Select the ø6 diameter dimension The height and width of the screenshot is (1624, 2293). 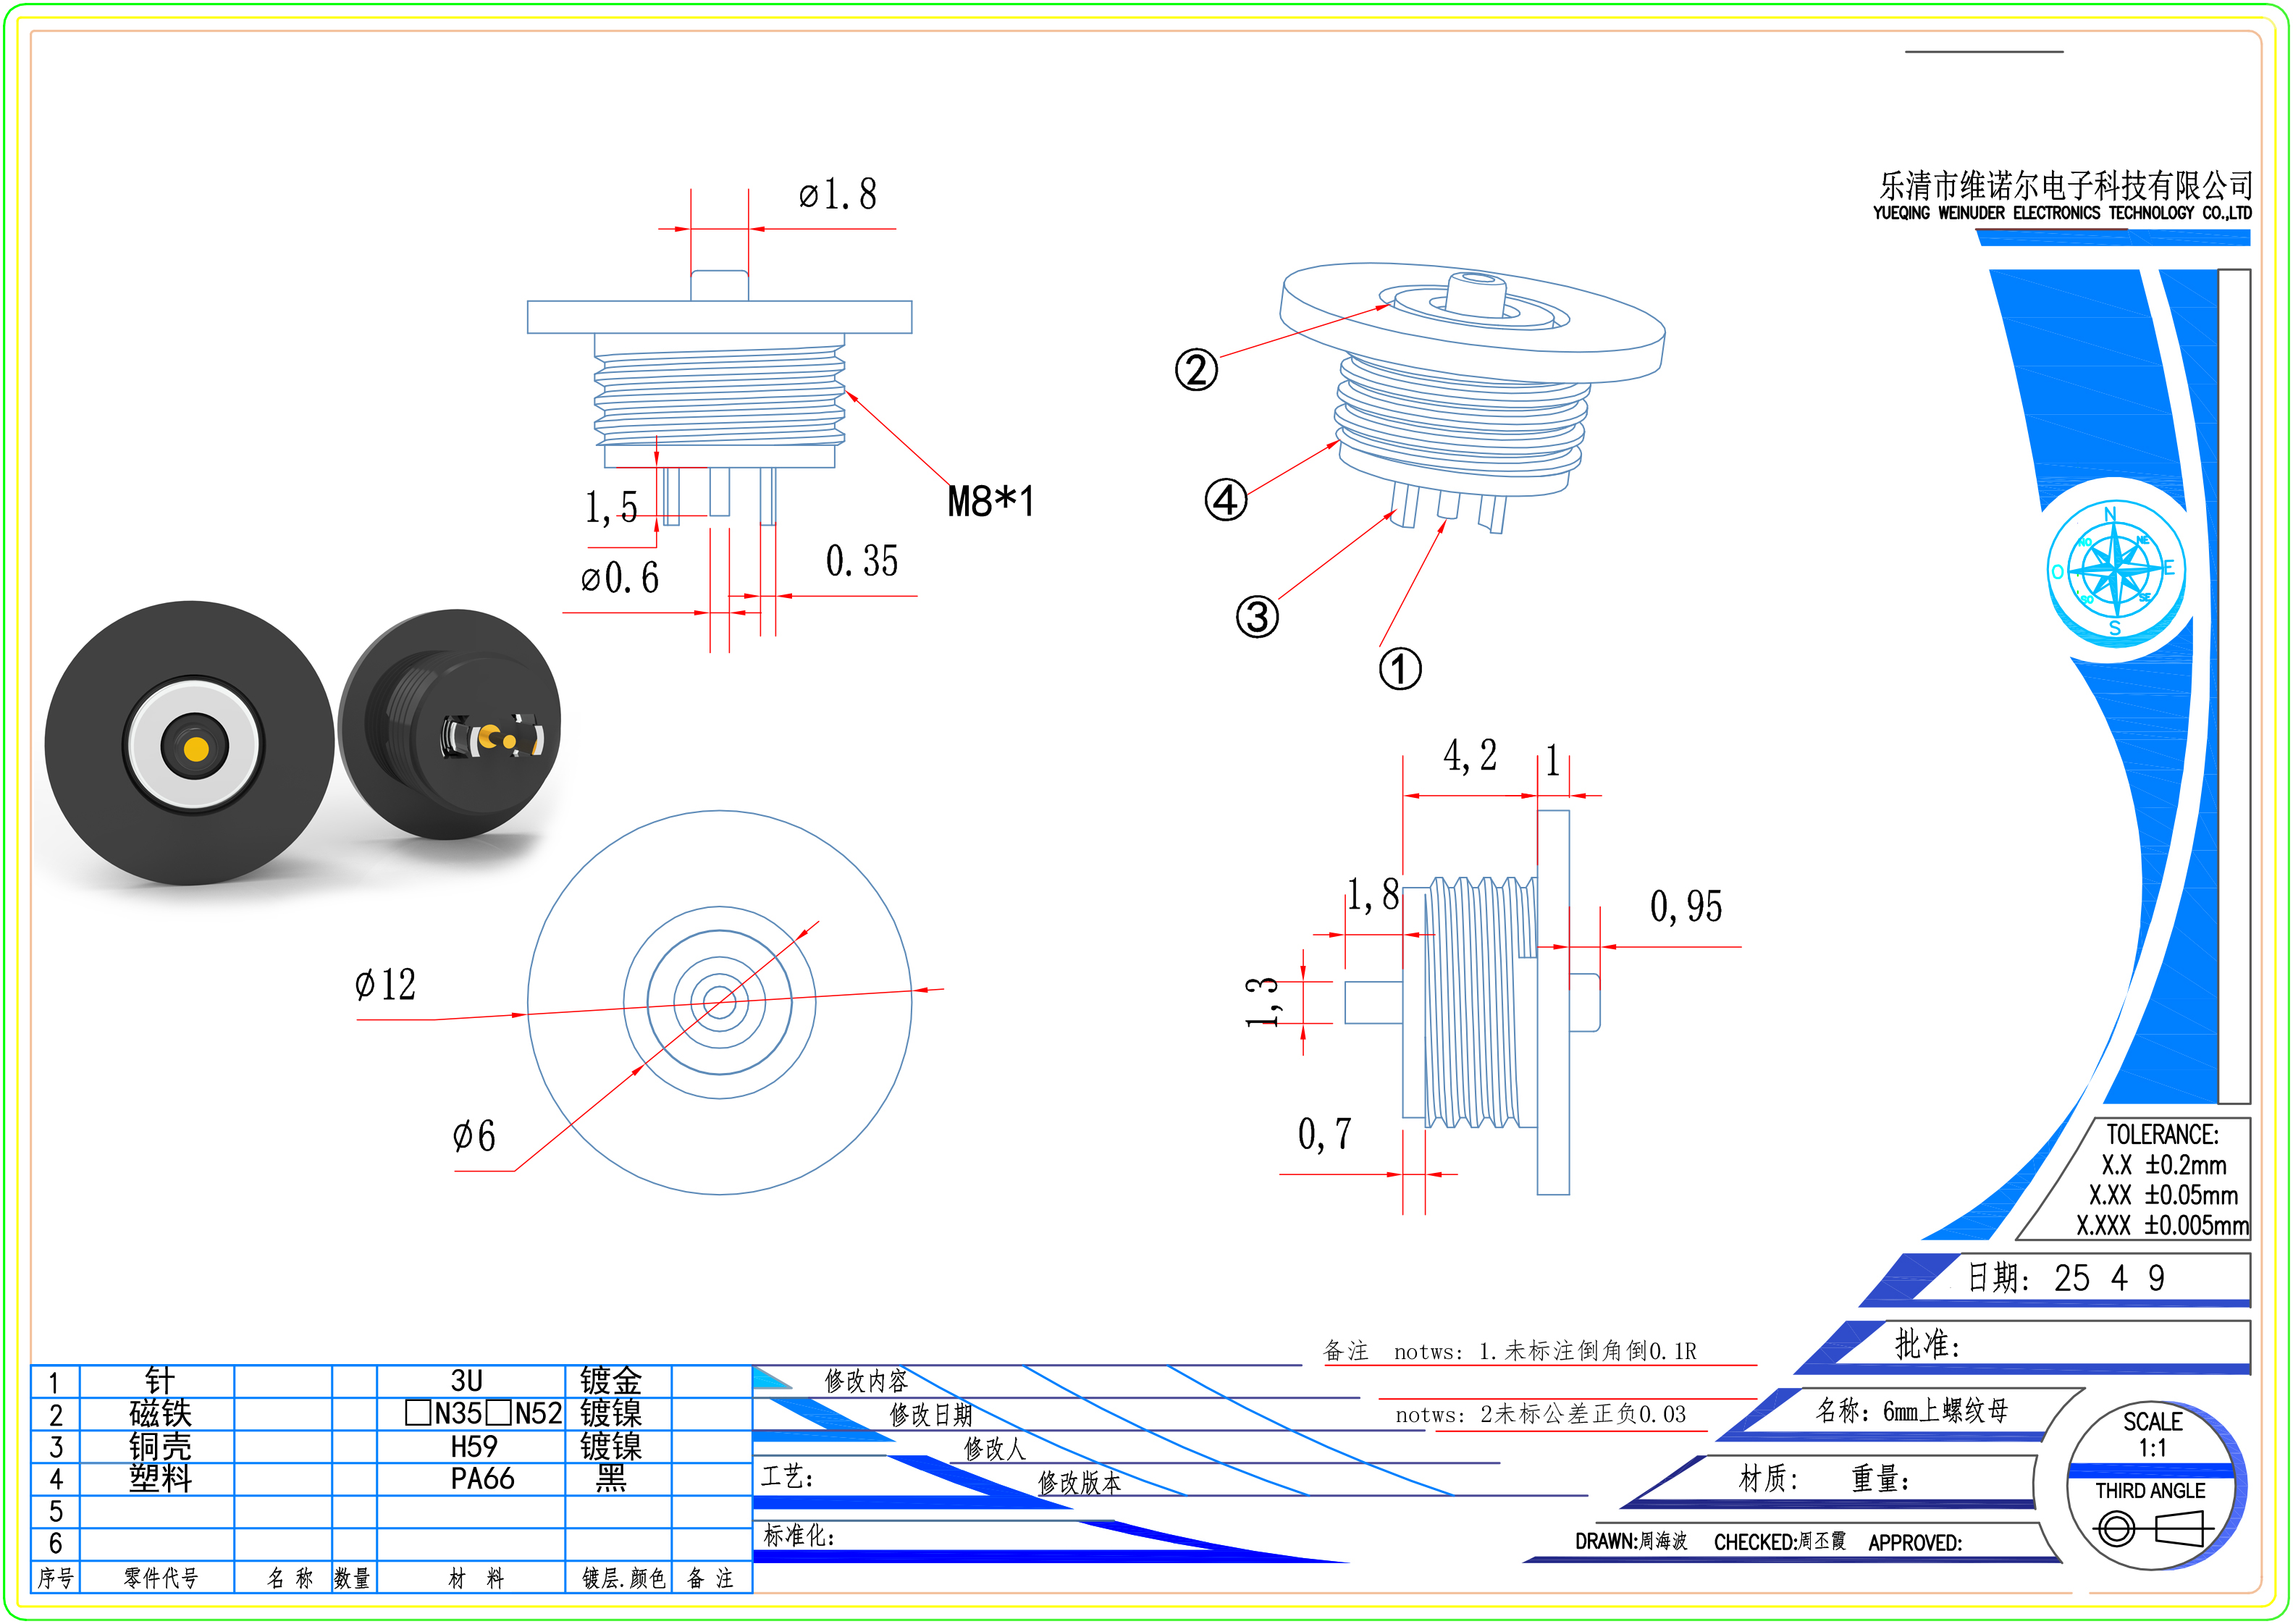[474, 1135]
